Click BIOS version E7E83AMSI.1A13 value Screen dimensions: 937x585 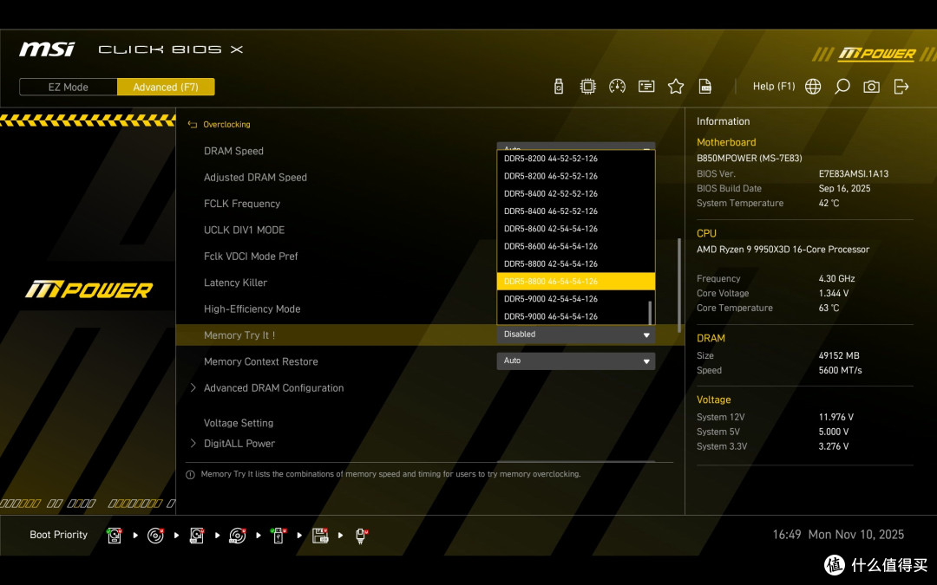tap(854, 173)
